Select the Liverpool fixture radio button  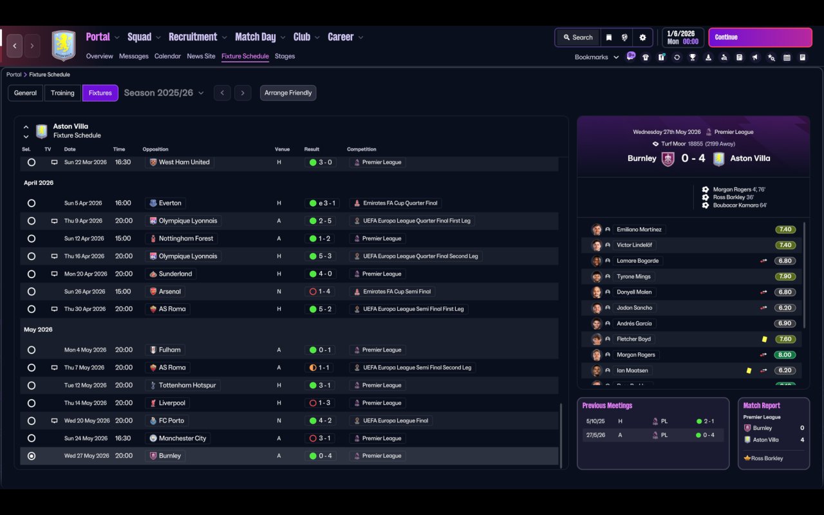pos(32,403)
